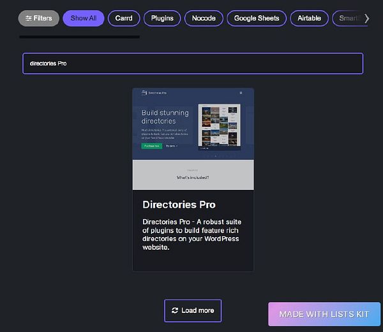The width and height of the screenshot is (383, 332).
Task: Click "Build stunning directories" headline in preview
Action: 165,117
